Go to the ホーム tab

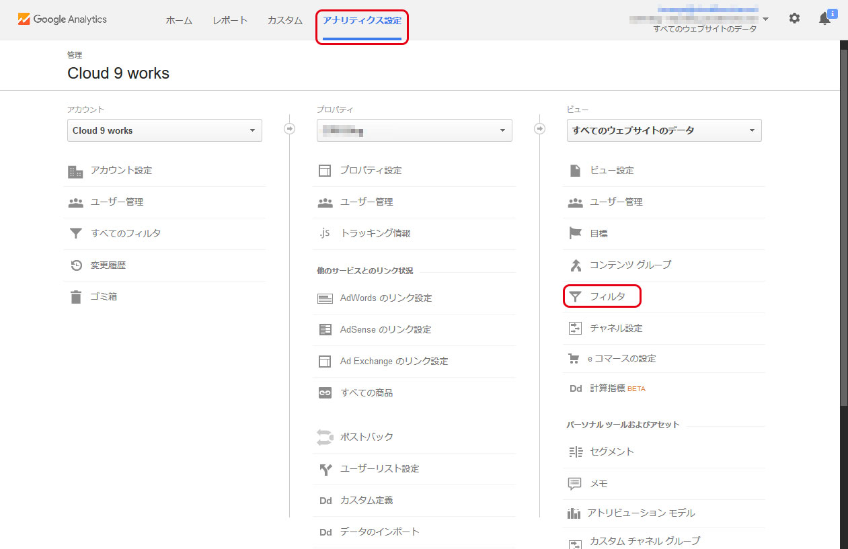(179, 20)
